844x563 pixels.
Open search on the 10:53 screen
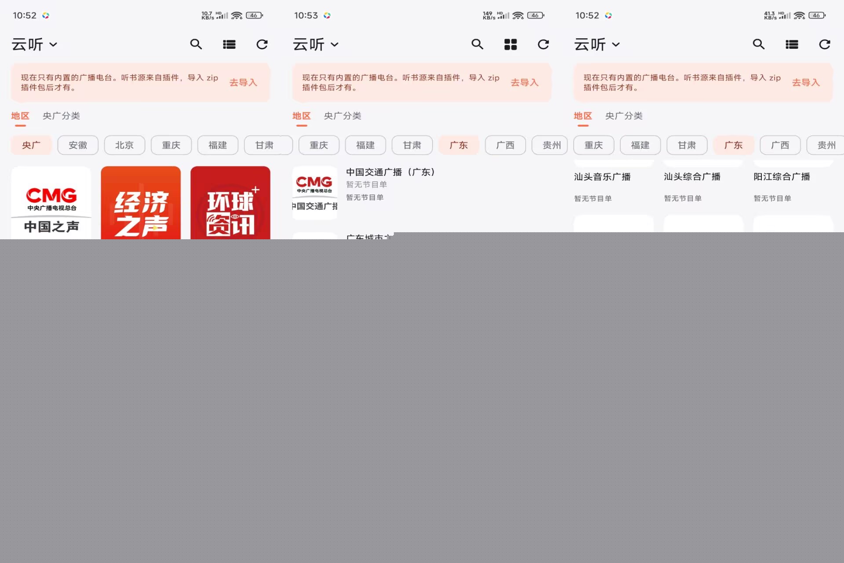(x=477, y=44)
